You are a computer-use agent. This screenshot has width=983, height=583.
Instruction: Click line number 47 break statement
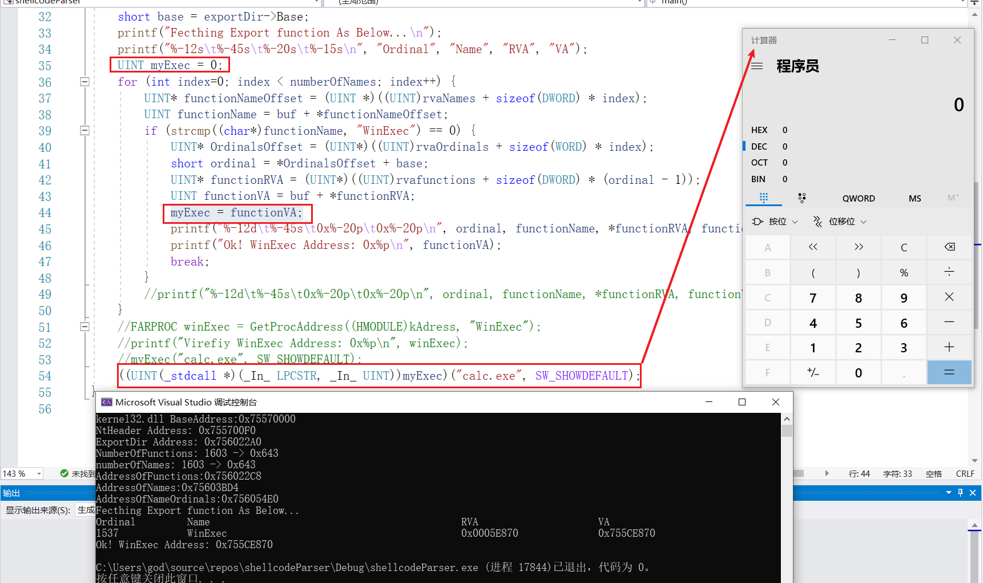[45, 262]
